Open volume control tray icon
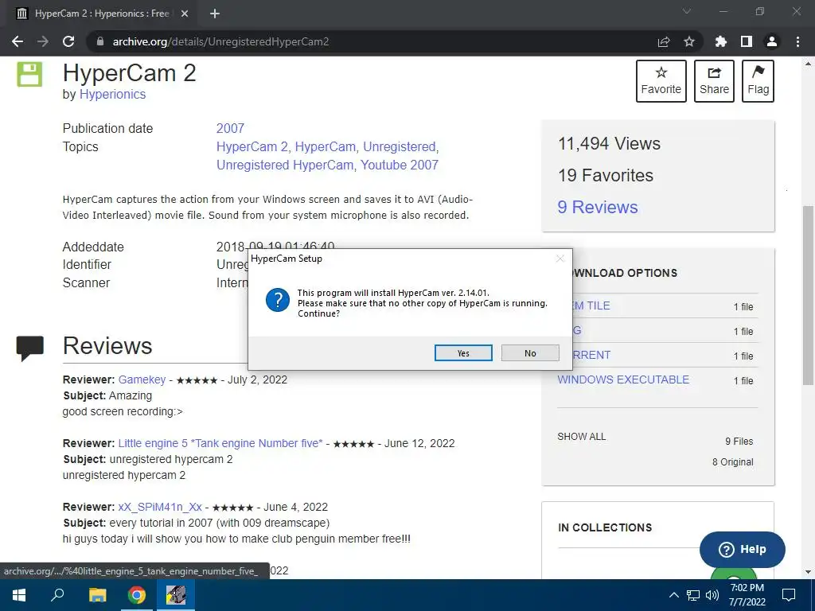815x611 pixels. (x=712, y=595)
